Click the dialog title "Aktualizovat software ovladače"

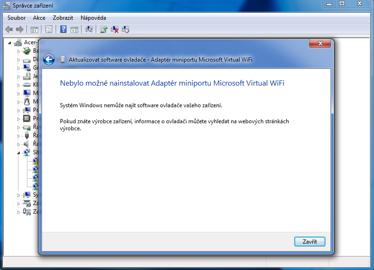point(160,59)
